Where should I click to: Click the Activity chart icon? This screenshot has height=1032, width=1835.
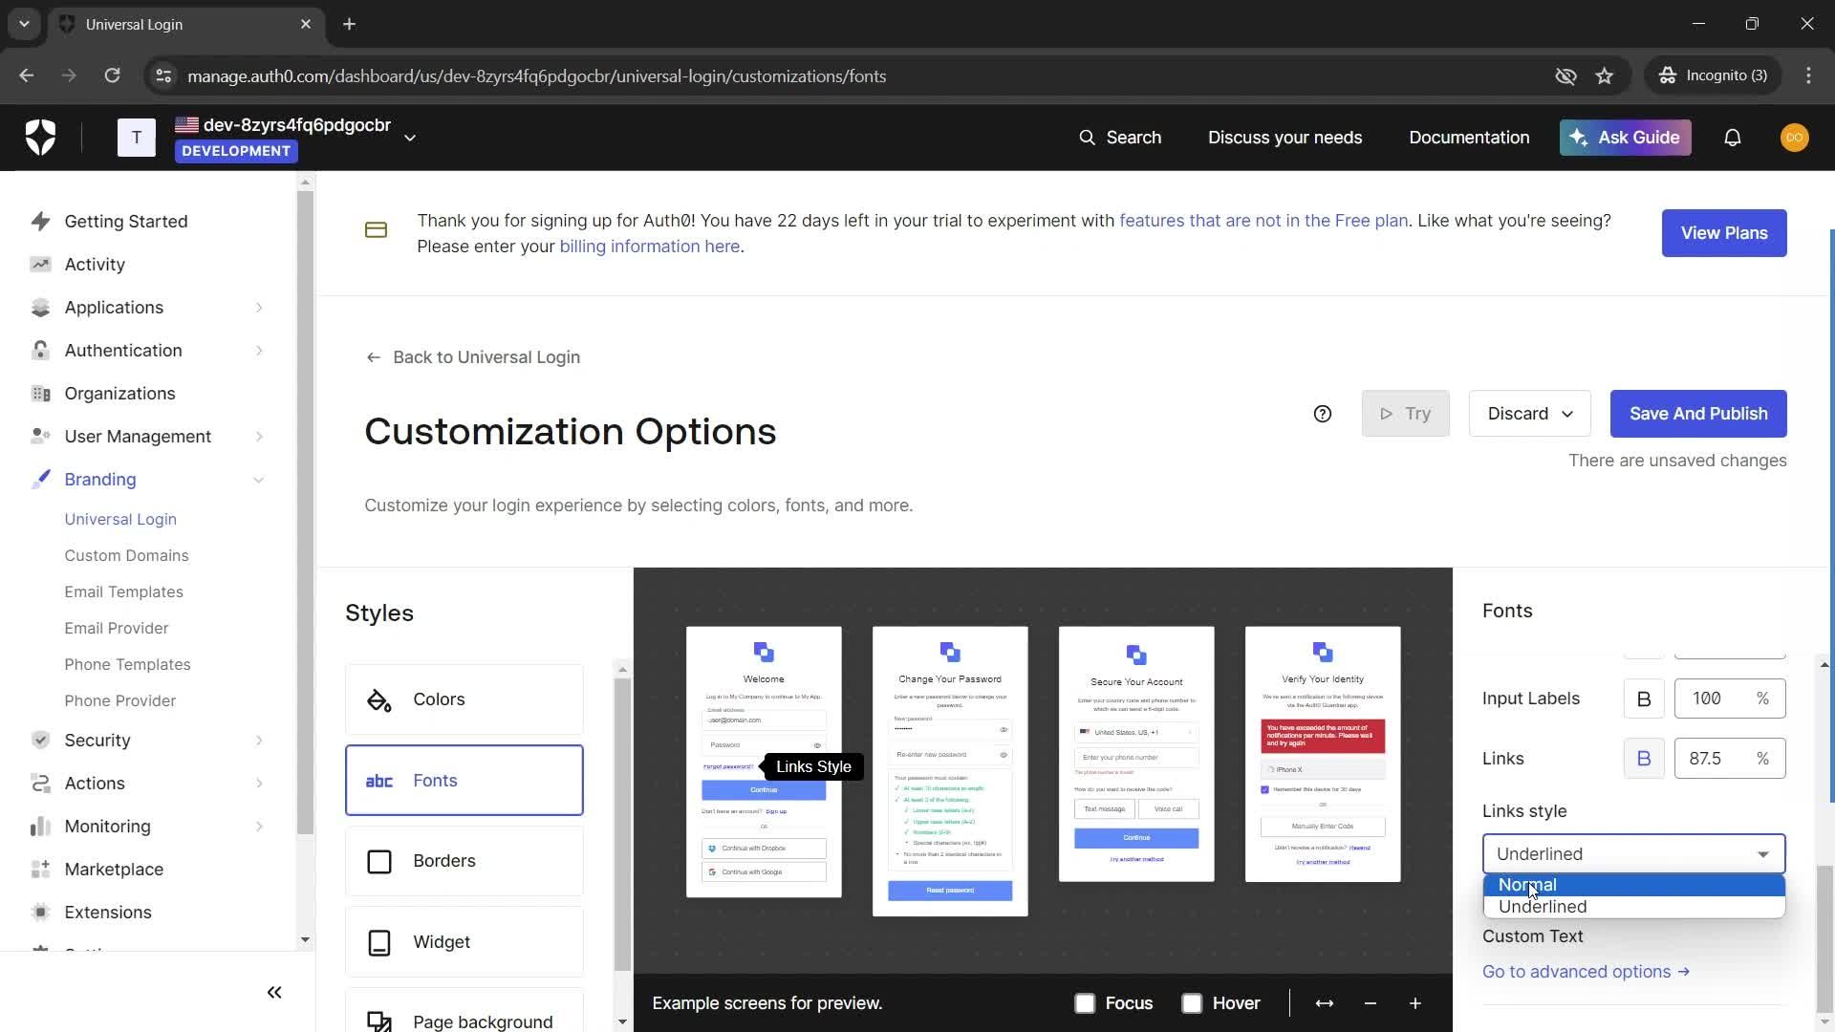(40, 265)
